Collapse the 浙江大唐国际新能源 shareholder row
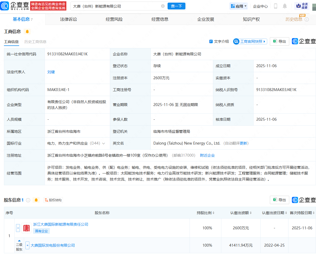The height and width of the screenshot is (254, 316). tap(18, 228)
